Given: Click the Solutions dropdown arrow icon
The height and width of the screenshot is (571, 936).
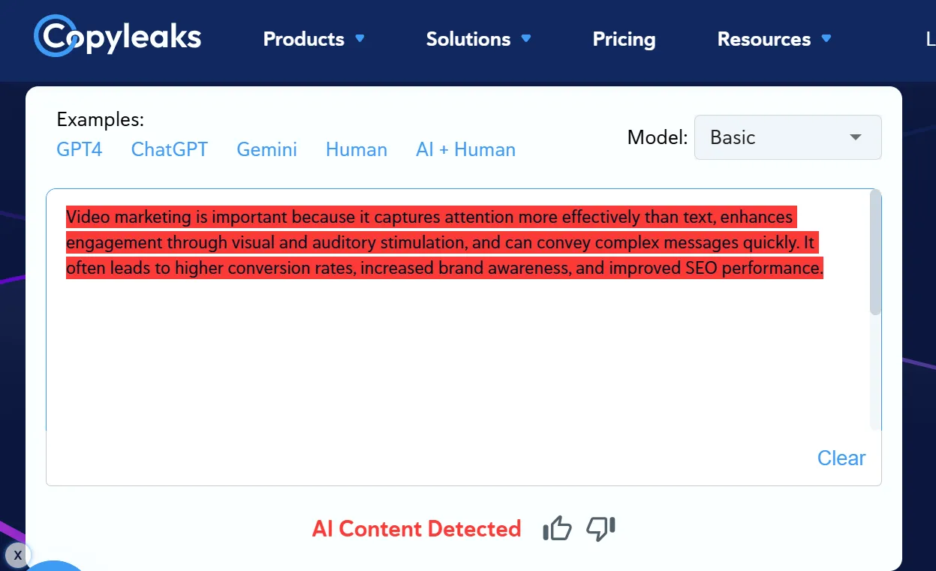Looking at the screenshot, I should click(x=526, y=38).
